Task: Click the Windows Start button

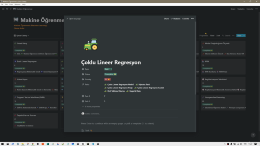Action: 2,144
